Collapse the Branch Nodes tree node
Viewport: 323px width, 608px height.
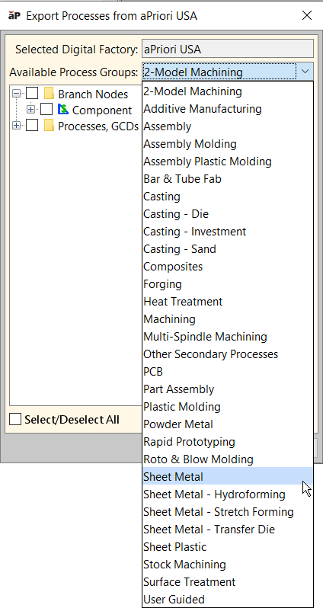point(16,94)
